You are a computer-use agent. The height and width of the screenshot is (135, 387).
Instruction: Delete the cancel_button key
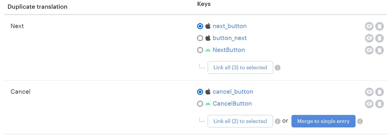pyautogui.click(x=379, y=92)
